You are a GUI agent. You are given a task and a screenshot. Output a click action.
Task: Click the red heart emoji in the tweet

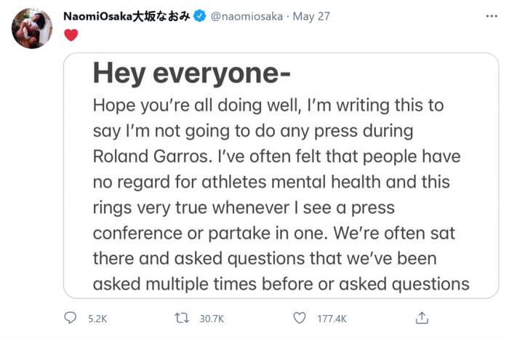(x=71, y=34)
